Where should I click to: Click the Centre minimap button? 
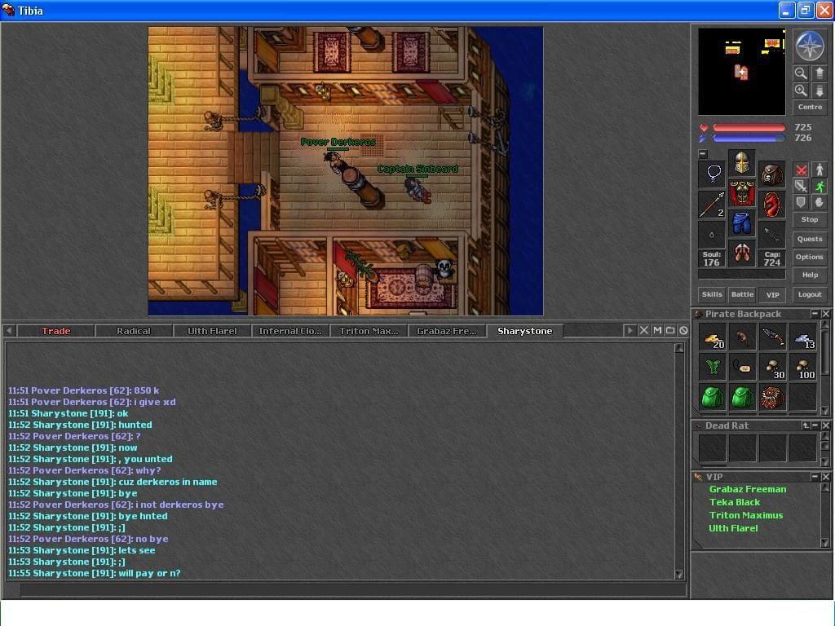point(810,107)
